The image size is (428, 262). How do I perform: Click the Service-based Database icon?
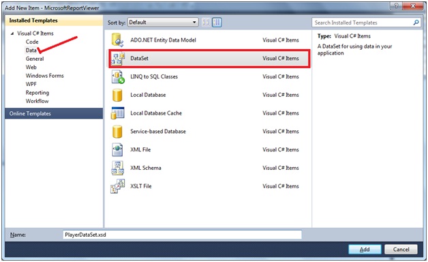tap(117, 132)
